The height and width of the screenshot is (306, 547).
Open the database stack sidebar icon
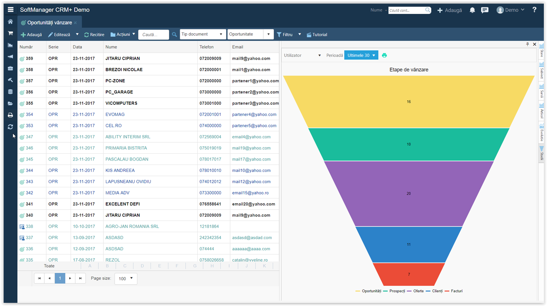point(10,92)
